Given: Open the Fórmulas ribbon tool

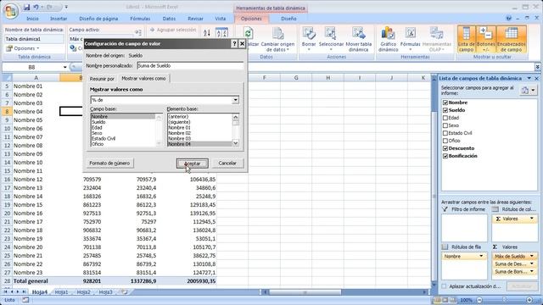Looking at the screenshot, I should point(410,40).
